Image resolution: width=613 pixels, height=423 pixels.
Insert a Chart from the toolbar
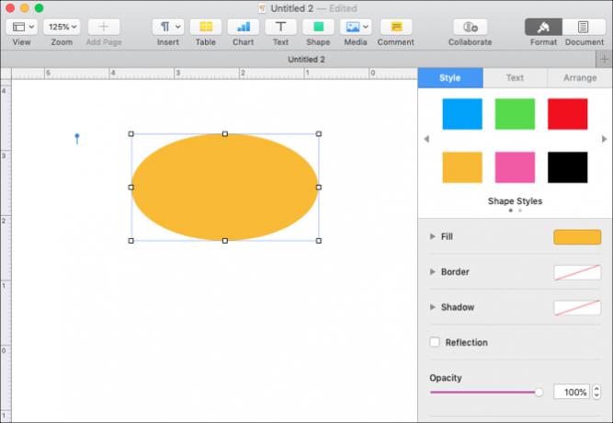click(244, 27)
